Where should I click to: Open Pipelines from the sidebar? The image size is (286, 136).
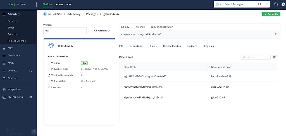[13, 78]
